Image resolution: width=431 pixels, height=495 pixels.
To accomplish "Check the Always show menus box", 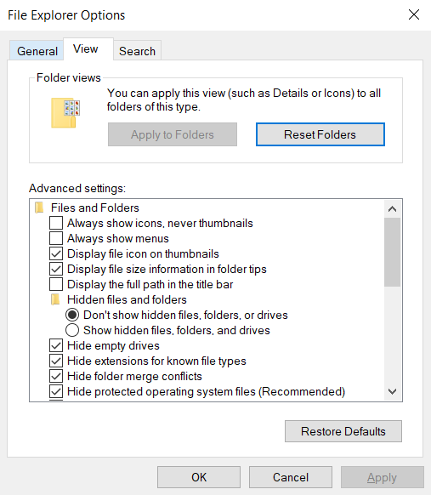I will pyautogui.click(x=56, y=238).
